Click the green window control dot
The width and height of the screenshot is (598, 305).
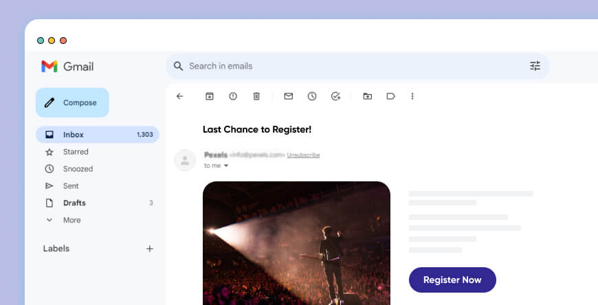(x=40, y=41)
